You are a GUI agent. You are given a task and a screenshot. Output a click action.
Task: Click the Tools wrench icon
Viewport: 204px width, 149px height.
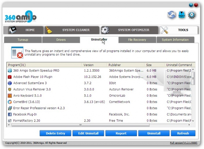164,30
